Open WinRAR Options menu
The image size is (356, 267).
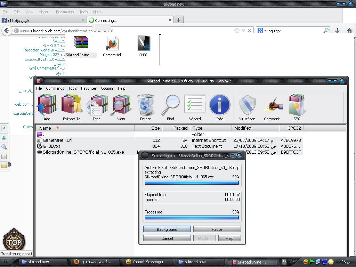coord(107,88)
